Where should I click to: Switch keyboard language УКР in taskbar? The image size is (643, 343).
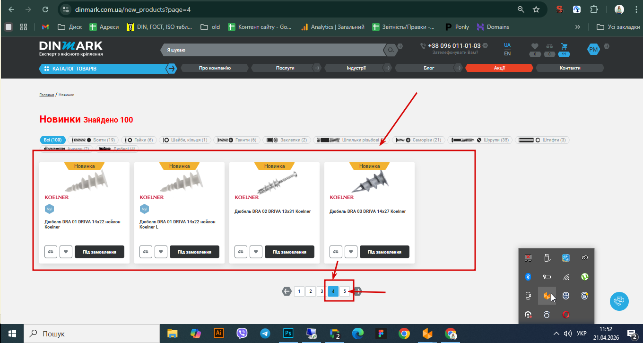[x=582, y=334]
